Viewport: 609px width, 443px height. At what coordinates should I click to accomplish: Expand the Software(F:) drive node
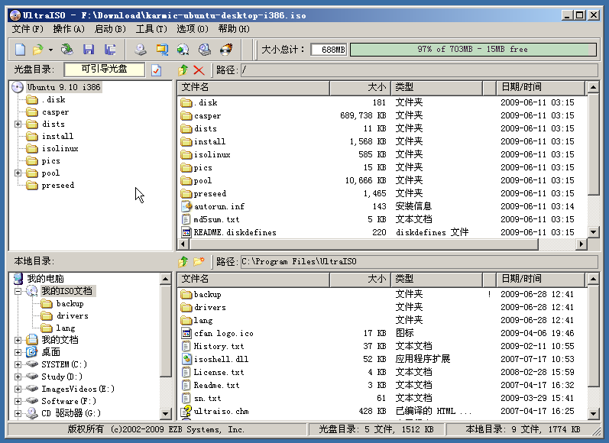(18, 401)
